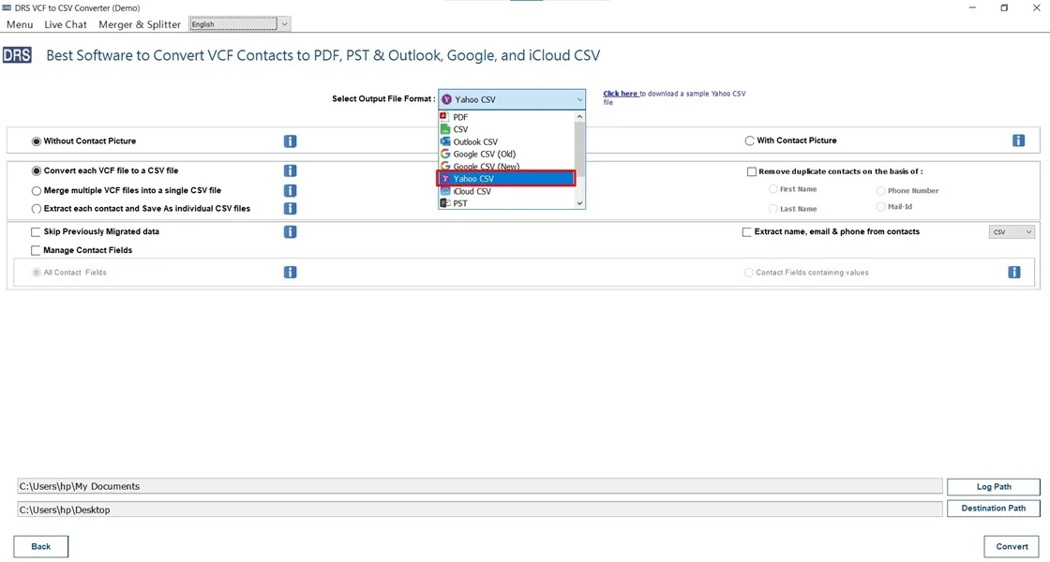The image size is (1050, 562).
Task: Click the info icon beside Without Contact Picture
Action: [290, 140]
